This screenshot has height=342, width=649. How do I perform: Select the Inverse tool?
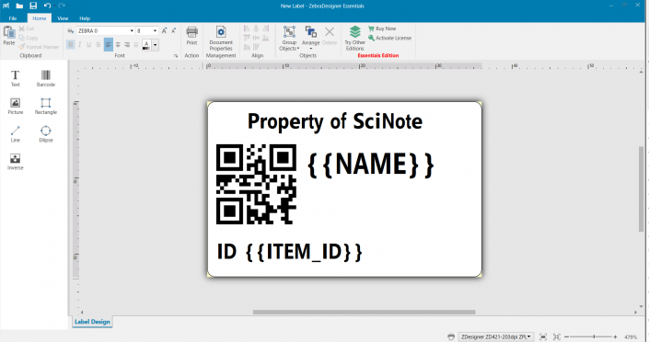point(16,162)
